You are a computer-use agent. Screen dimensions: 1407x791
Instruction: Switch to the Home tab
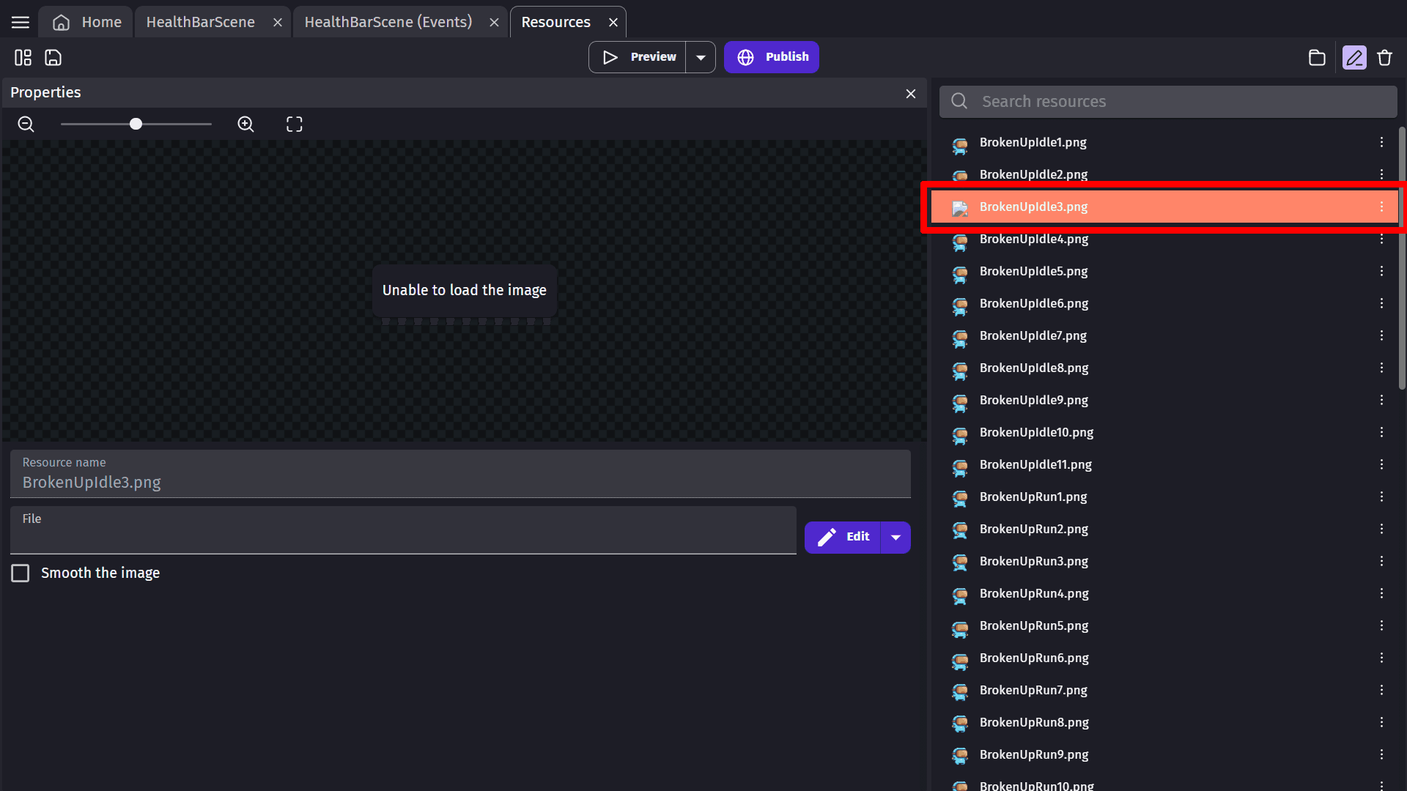86,22
